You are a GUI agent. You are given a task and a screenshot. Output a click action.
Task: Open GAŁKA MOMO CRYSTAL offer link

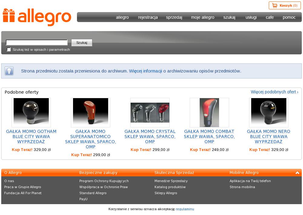pyautogui.click(x=150, y=136)
